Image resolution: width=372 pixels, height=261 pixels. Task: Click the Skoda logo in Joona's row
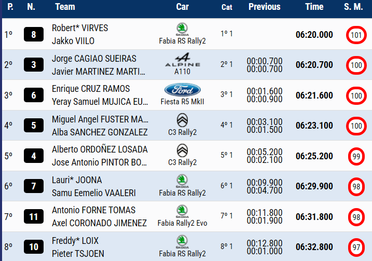pyautogui.click(x=182, y=181)
